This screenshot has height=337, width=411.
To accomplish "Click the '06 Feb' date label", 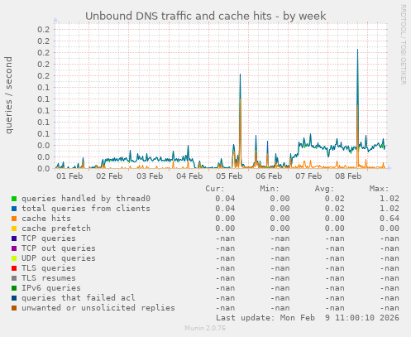I will (x=269, y=176).
